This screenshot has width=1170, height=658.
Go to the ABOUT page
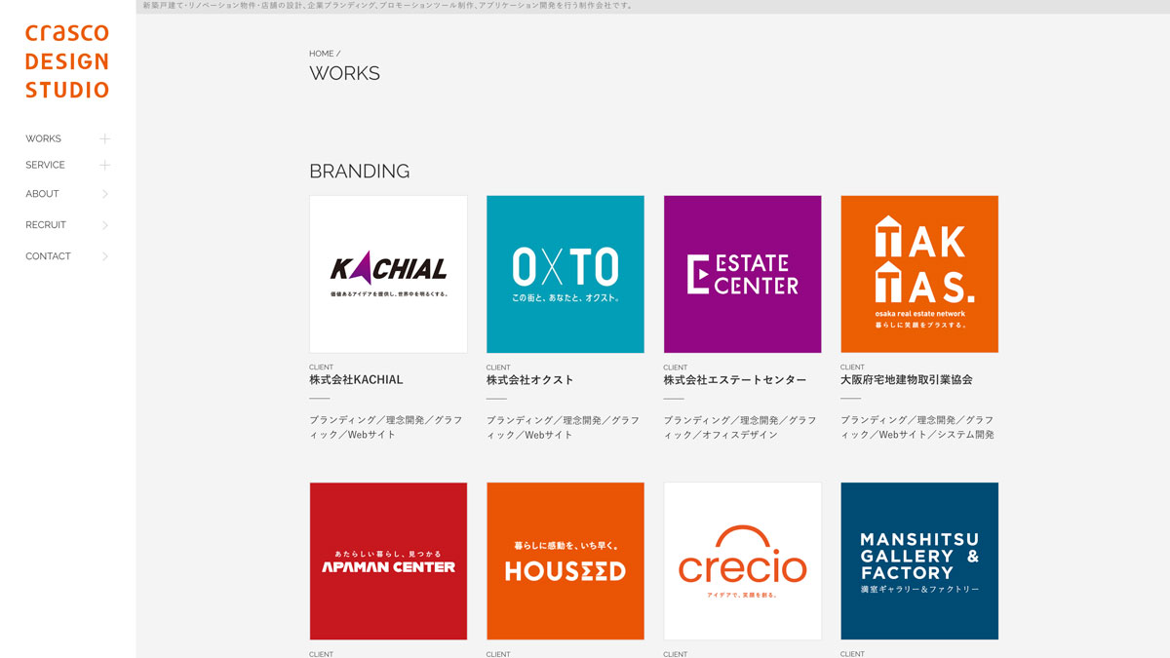pyautogui.click(x=42, y=194)
